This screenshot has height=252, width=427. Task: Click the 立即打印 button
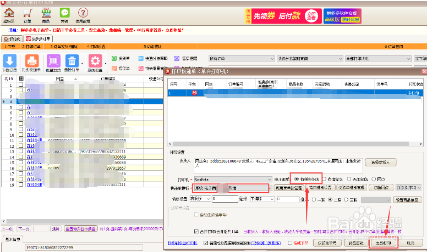point(383,243)
